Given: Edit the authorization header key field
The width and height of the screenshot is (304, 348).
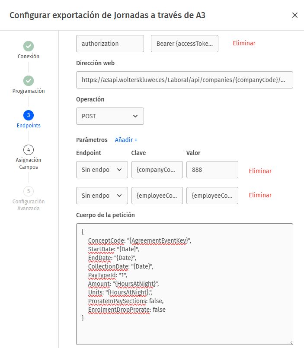Looking at the screenshot, I should [110, 44].
